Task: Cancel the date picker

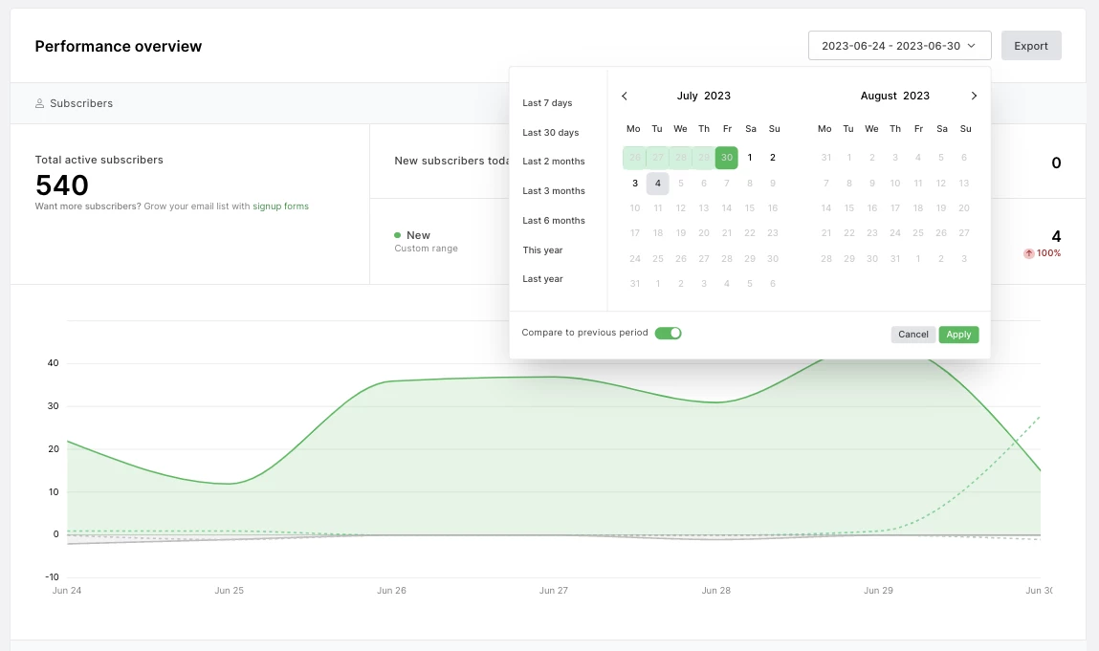Action: 912,335
